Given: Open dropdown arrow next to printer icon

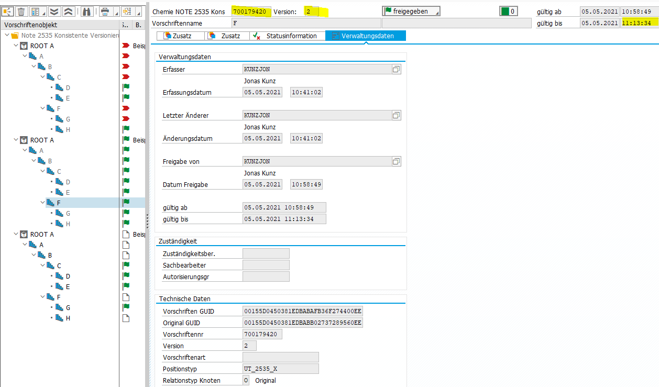Looking at the screenshot, I should [115, 13].
